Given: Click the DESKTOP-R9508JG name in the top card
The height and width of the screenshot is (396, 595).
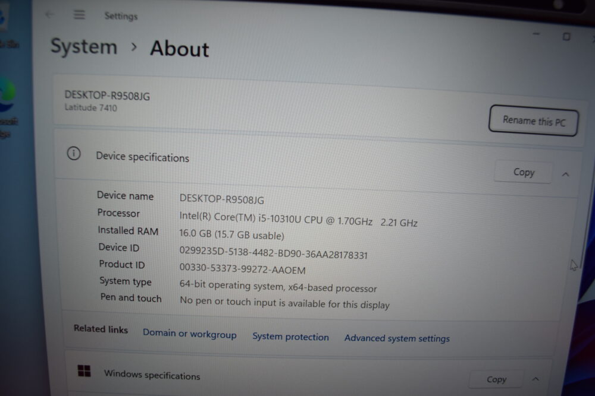Looking at the screenshot, I should pyautogui.click(x=107, y=96).
